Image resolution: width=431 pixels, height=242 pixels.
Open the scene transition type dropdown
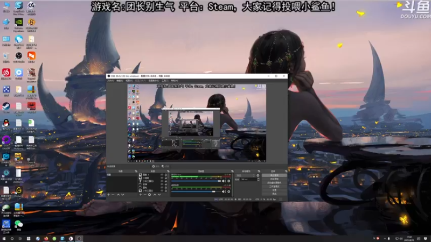click(246, 175)
